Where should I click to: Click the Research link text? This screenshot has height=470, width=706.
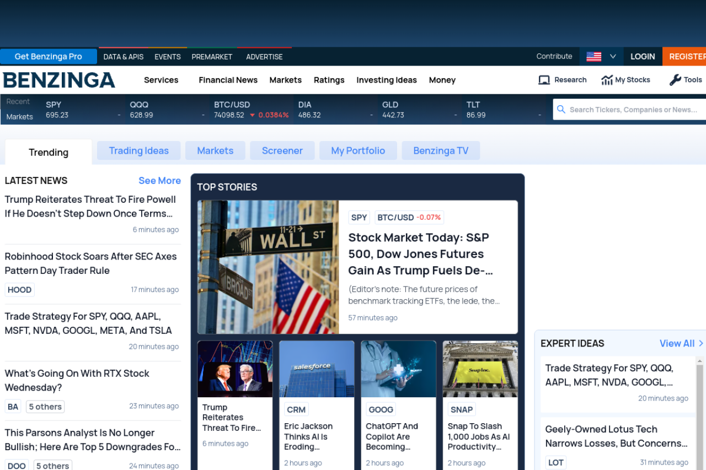click(570, 80)
